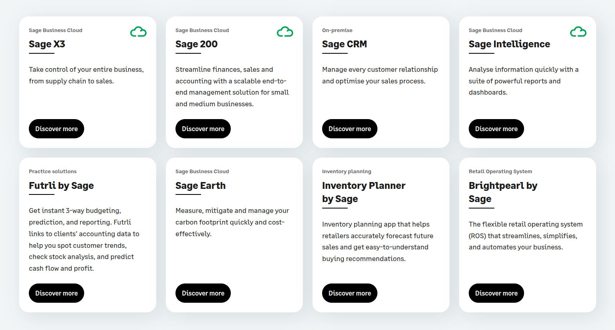615x330 pixels.
Task: Open Discover more for Sage CRM
Action: [349, 129]
